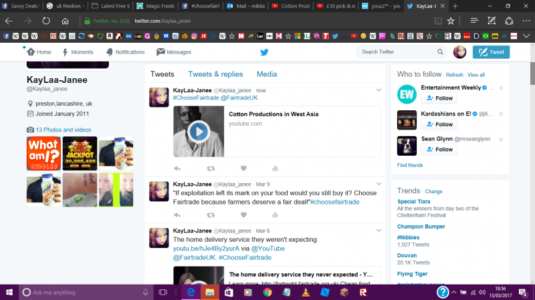The image size is (535, 300).
Task: View analytics for Cotton Productions tweet
Action: click(x=275, y=168)
